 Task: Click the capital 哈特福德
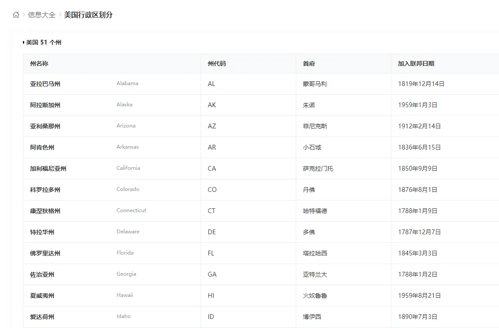pos(315,211)
